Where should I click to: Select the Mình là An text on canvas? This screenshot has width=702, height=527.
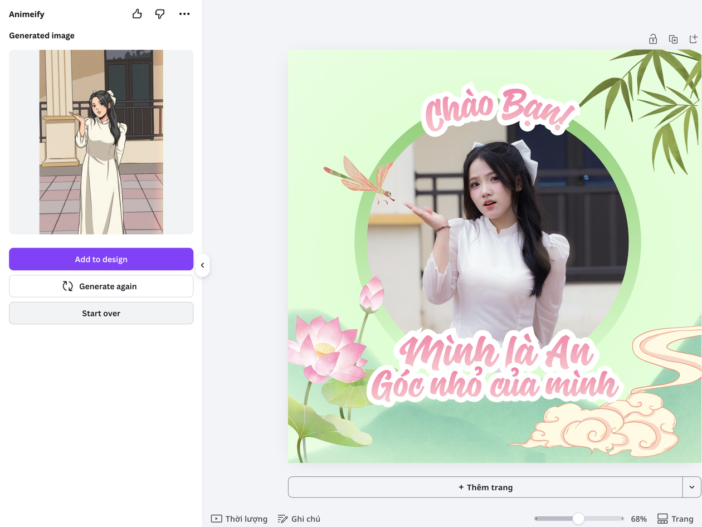(496, 352)
